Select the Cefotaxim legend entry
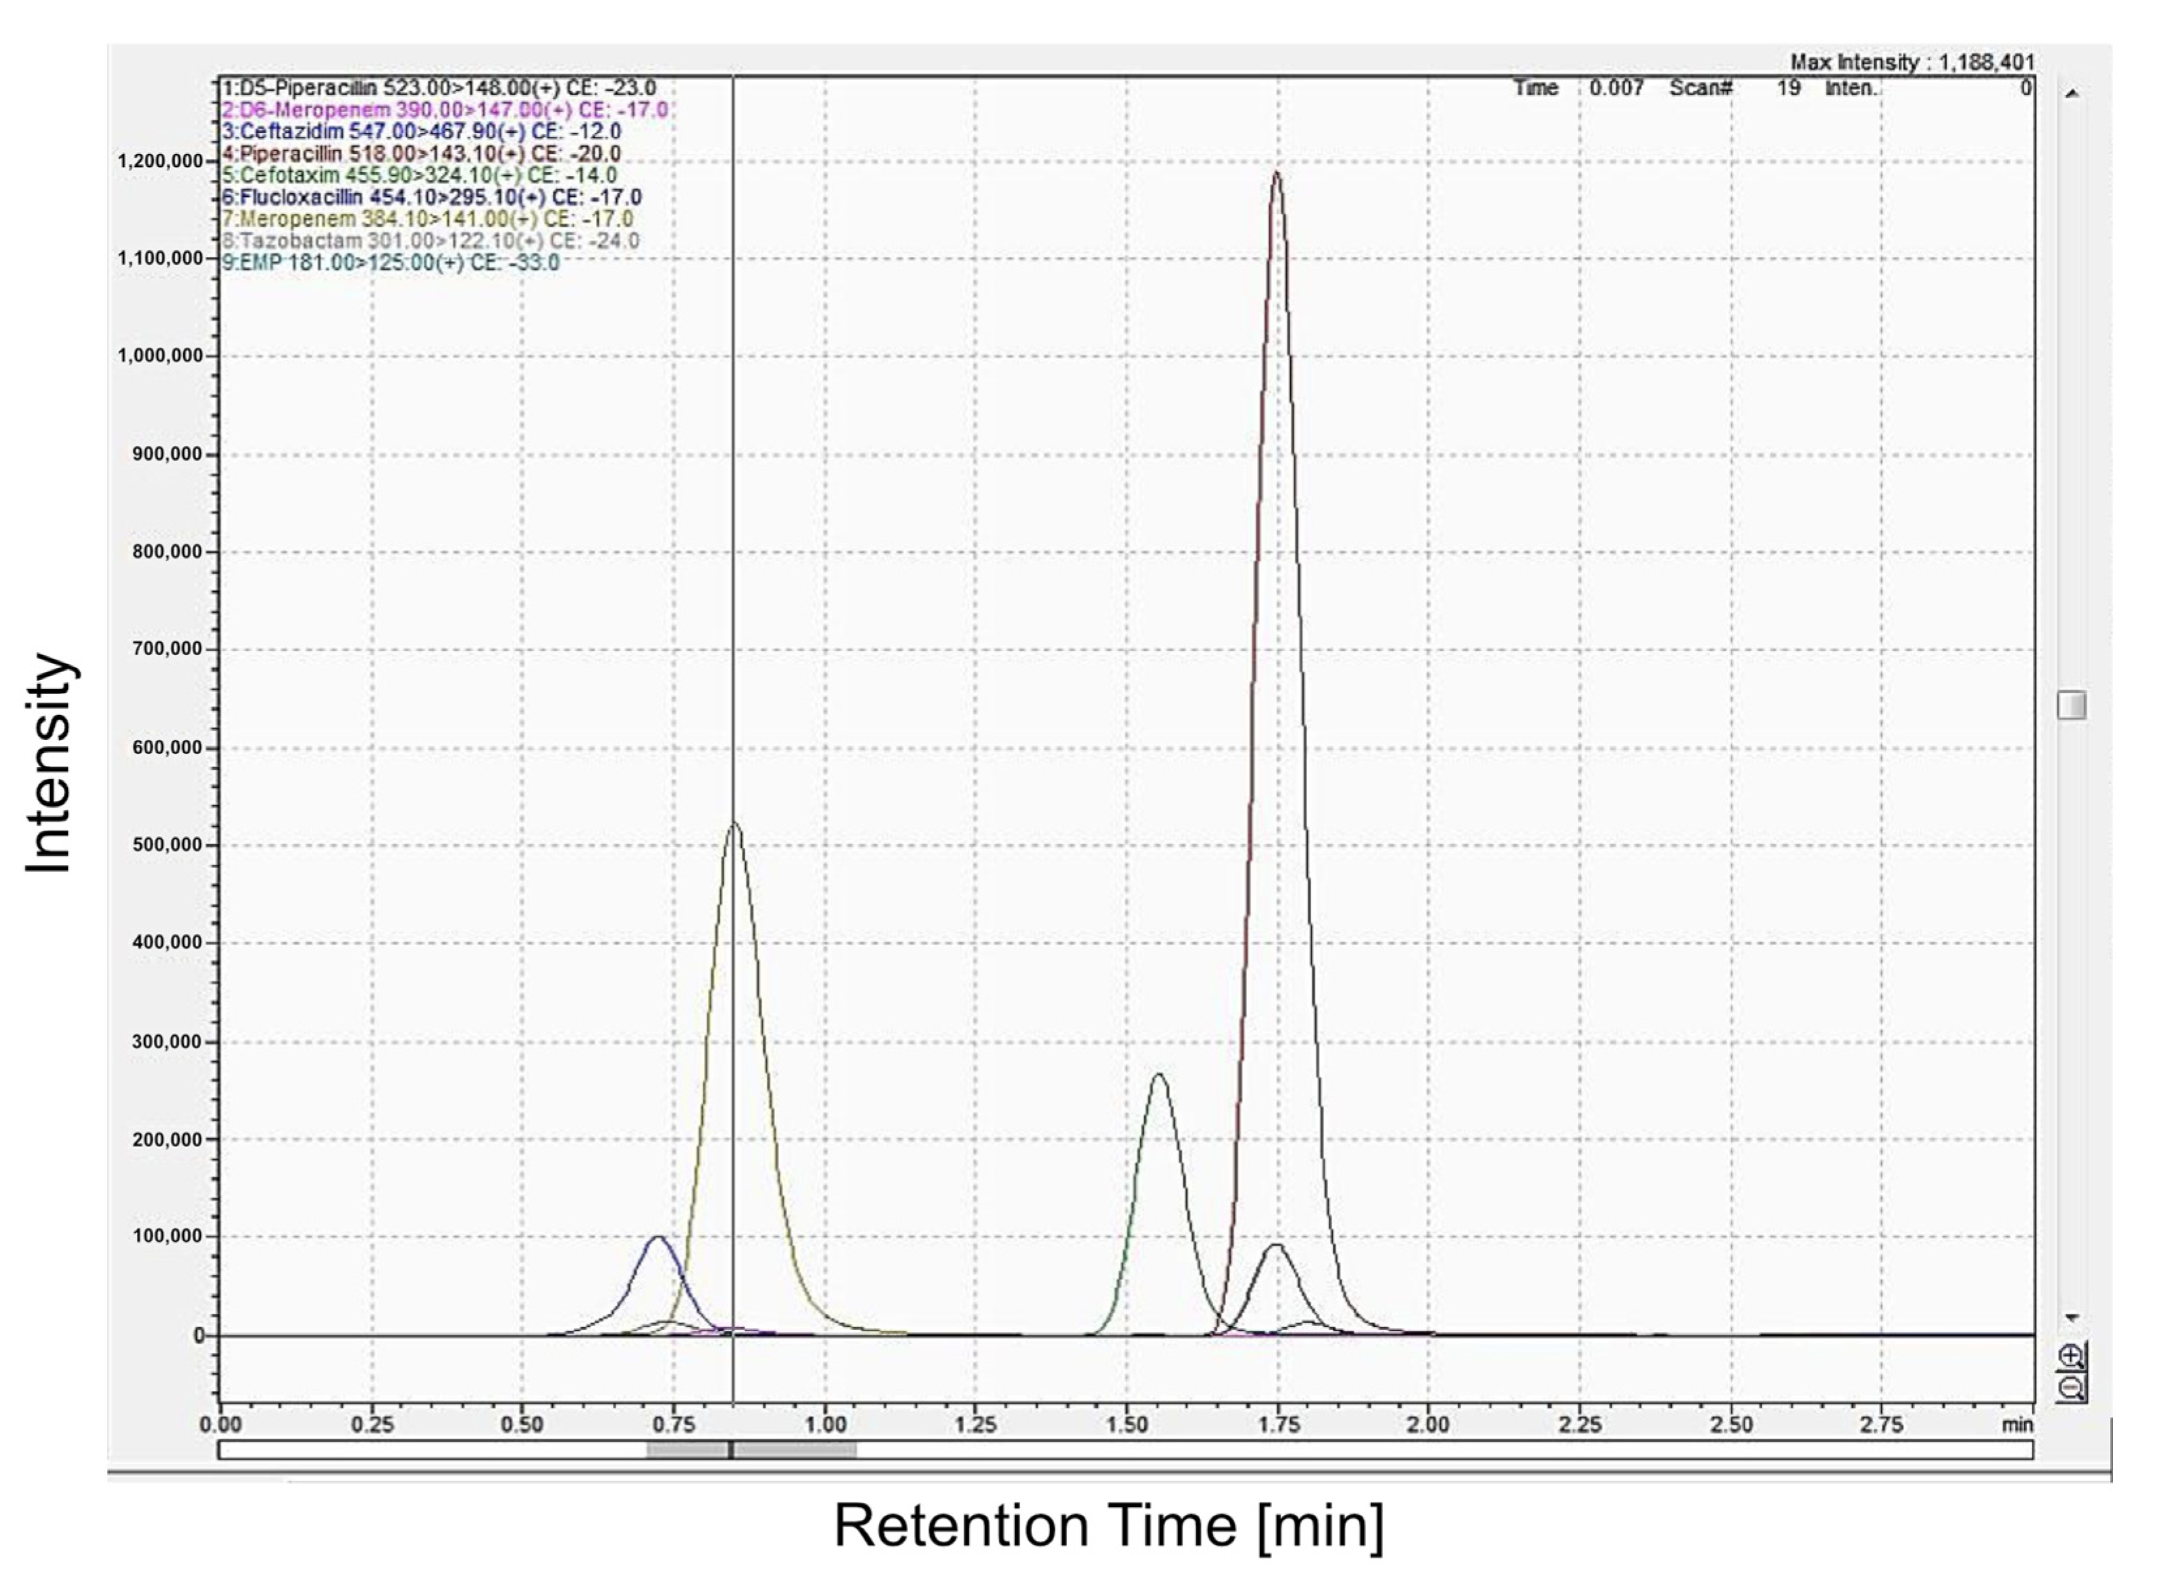The image size is (2163, 1580). click(x=419, y=175)
